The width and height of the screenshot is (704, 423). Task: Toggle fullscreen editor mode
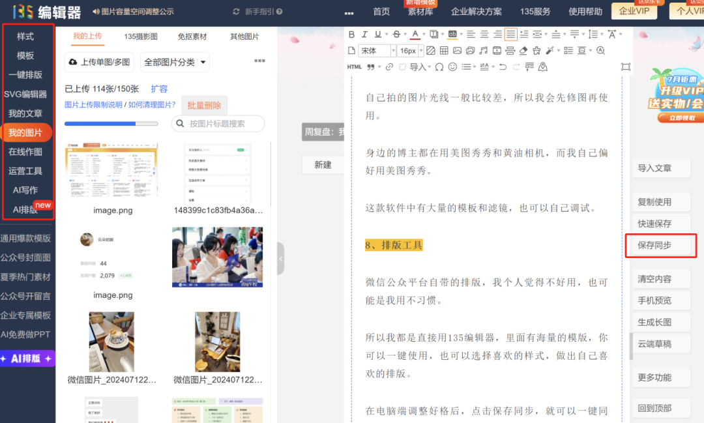pyautogui.click(x=626, y=66)
